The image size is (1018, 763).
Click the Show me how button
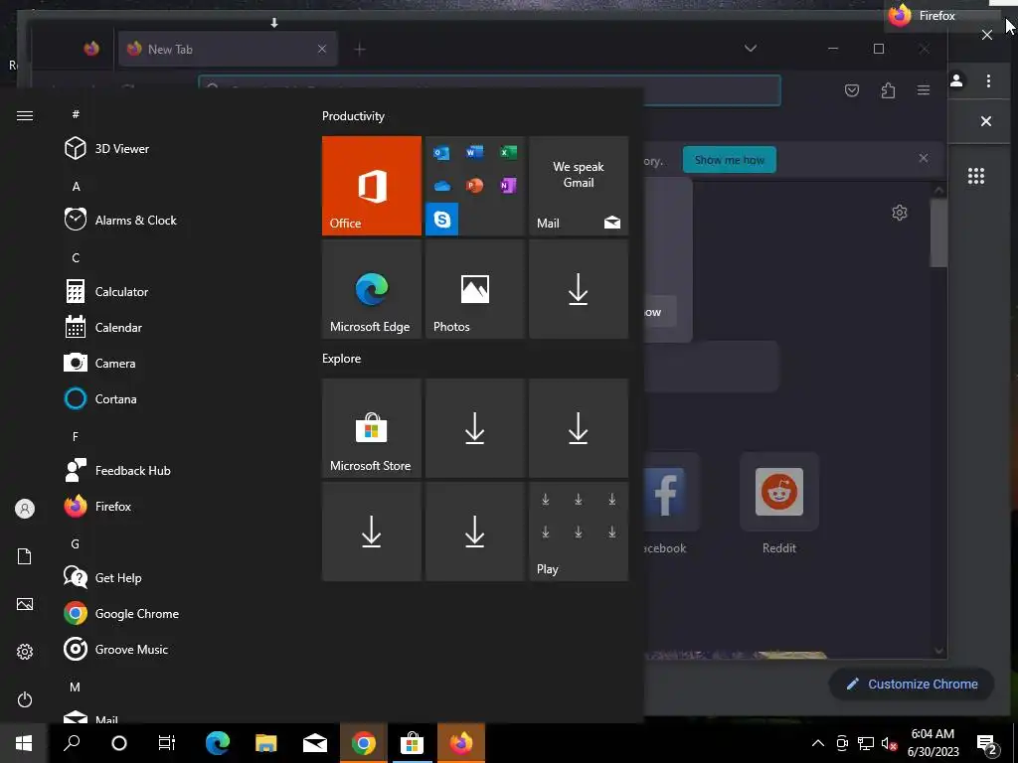(729, 160)
